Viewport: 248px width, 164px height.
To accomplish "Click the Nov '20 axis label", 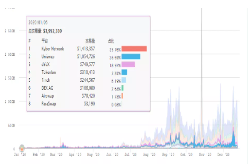I will [205, 155].
